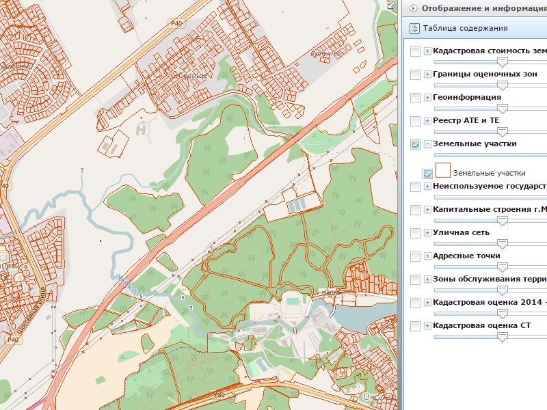This screenshot has height=410, width=547.
Task: Expand the Адресные точки layer group
Action: click(x=427, y=256)
